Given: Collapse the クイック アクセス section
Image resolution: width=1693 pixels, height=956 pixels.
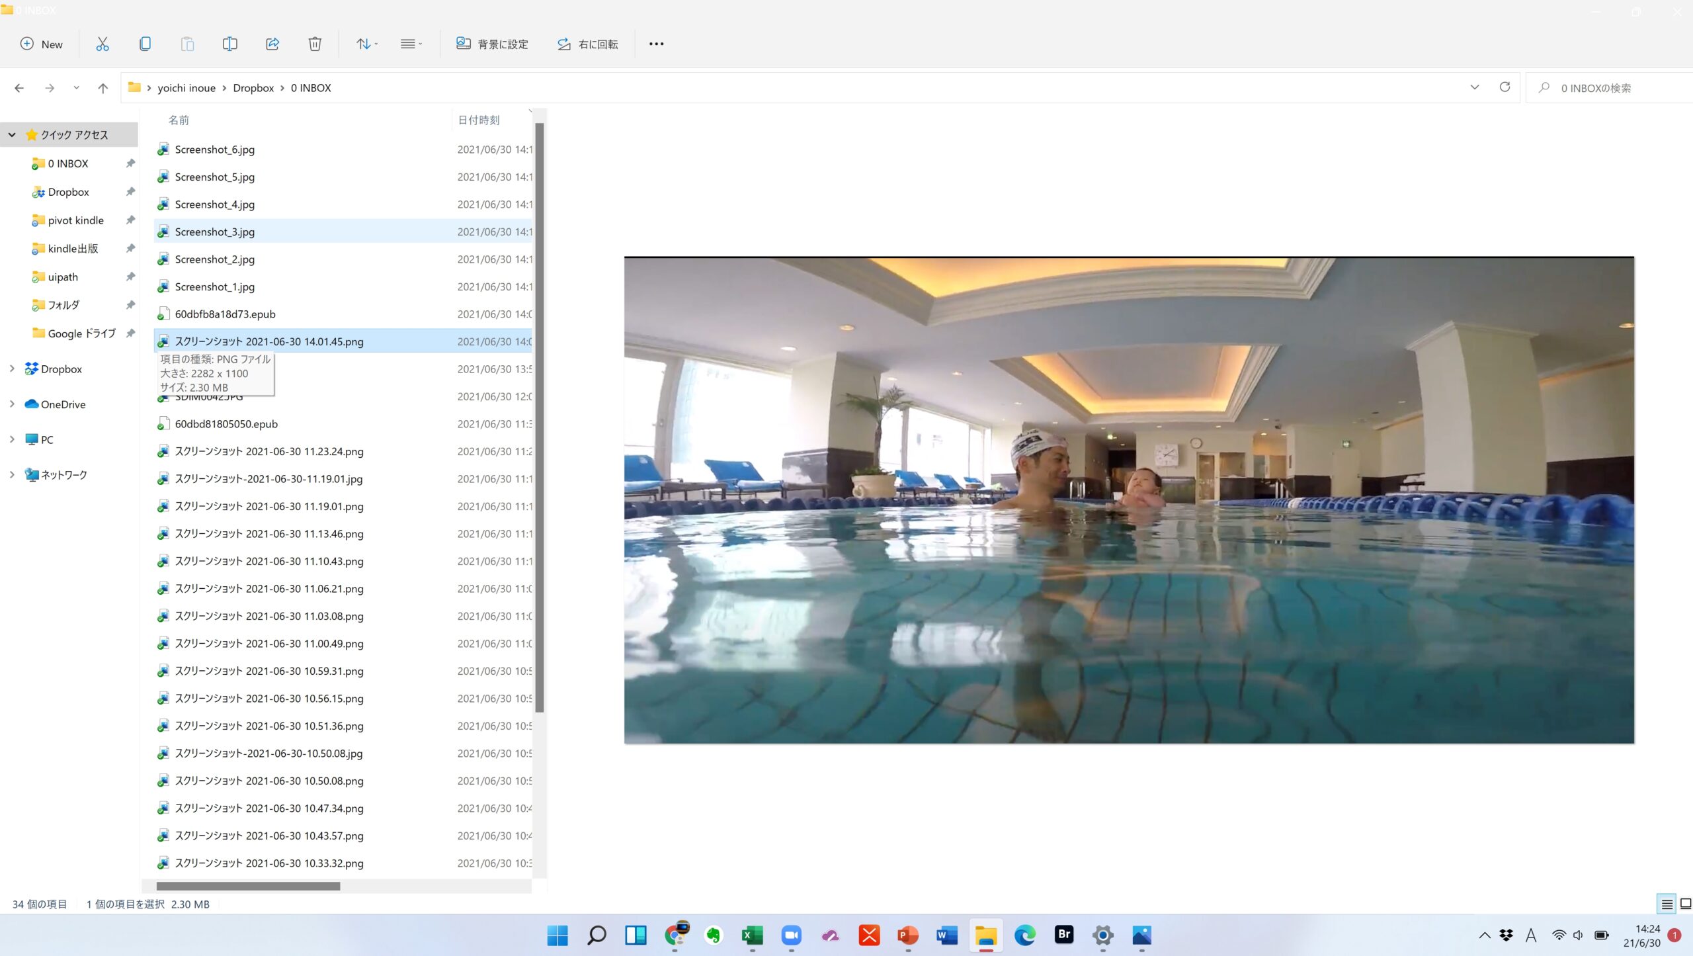Looking at the screenshot, I should (x=12, y=135).
